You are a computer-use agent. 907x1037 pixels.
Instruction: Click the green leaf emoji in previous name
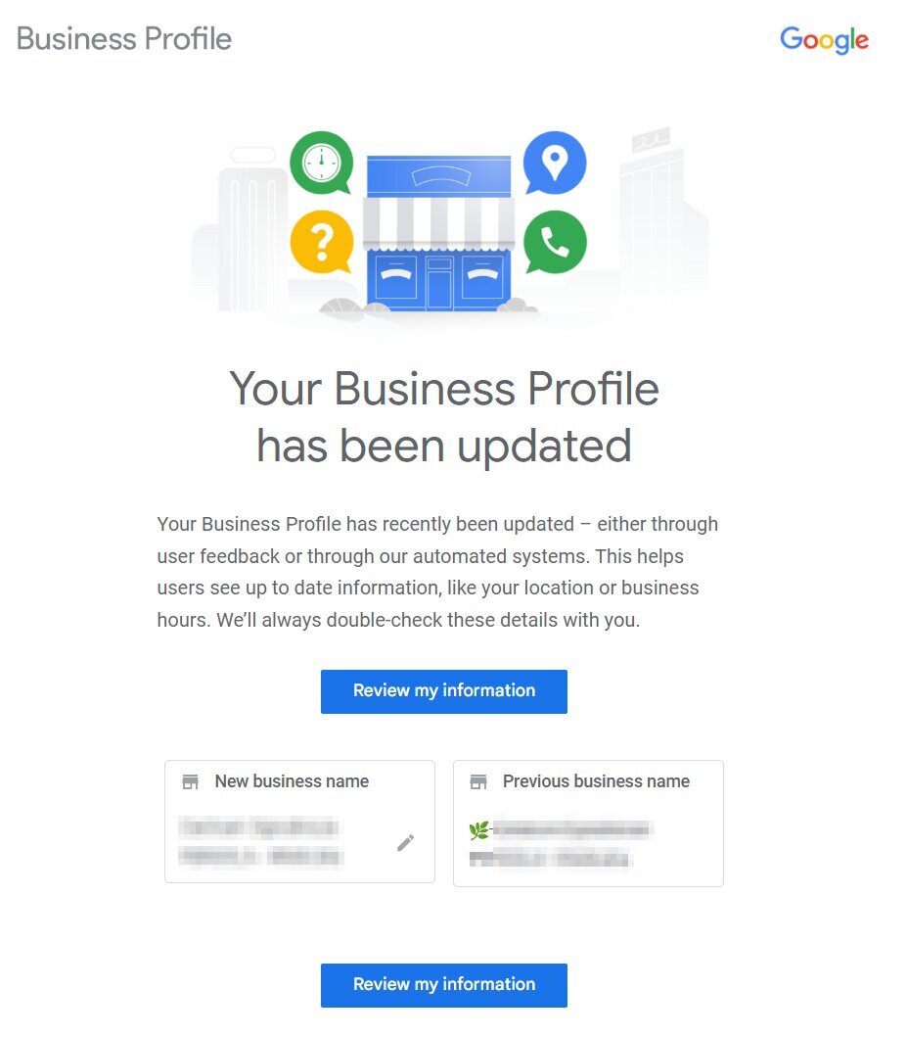pyautogui.click(x=478, y=830)
